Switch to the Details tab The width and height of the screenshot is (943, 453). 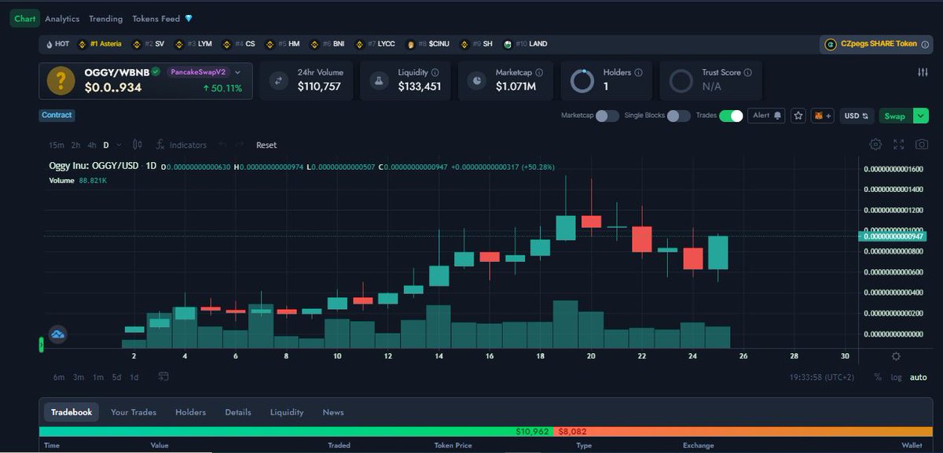tap(238, 412)
